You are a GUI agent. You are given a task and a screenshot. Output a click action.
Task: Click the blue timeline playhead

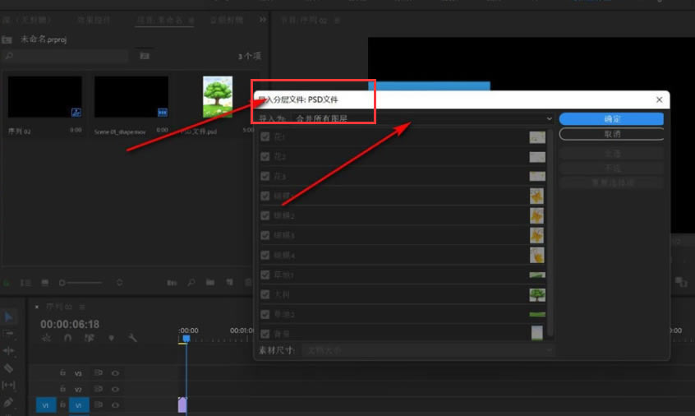coord(186,339)
